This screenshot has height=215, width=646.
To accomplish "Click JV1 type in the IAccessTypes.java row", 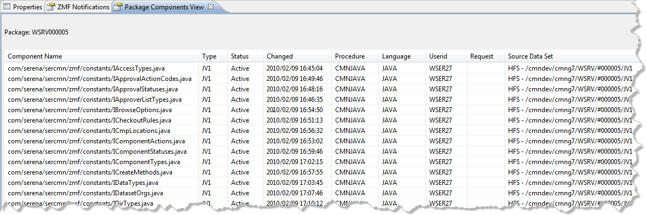I will 207,68.
